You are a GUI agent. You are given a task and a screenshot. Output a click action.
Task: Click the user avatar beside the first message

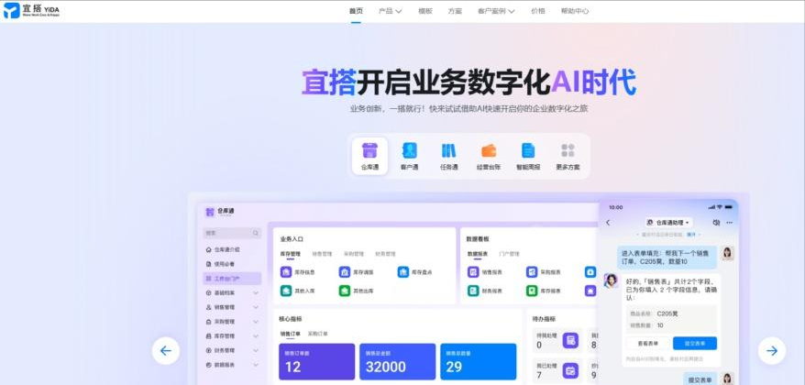(x=727, y=253)
